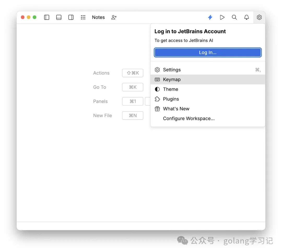The width and height of the screenshot is (282, 252).
Task: Click 'To get access to JetBrains AI' text
Action: [x=184, y=41]
